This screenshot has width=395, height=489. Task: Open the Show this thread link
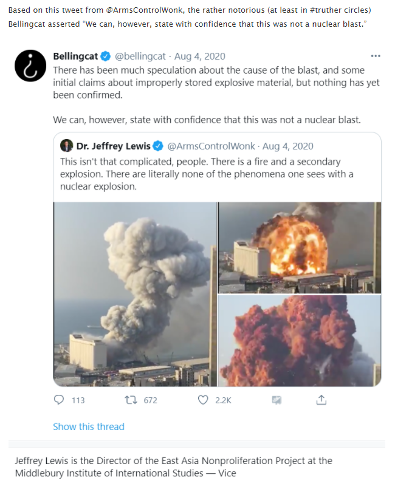[x=89, y=426]
